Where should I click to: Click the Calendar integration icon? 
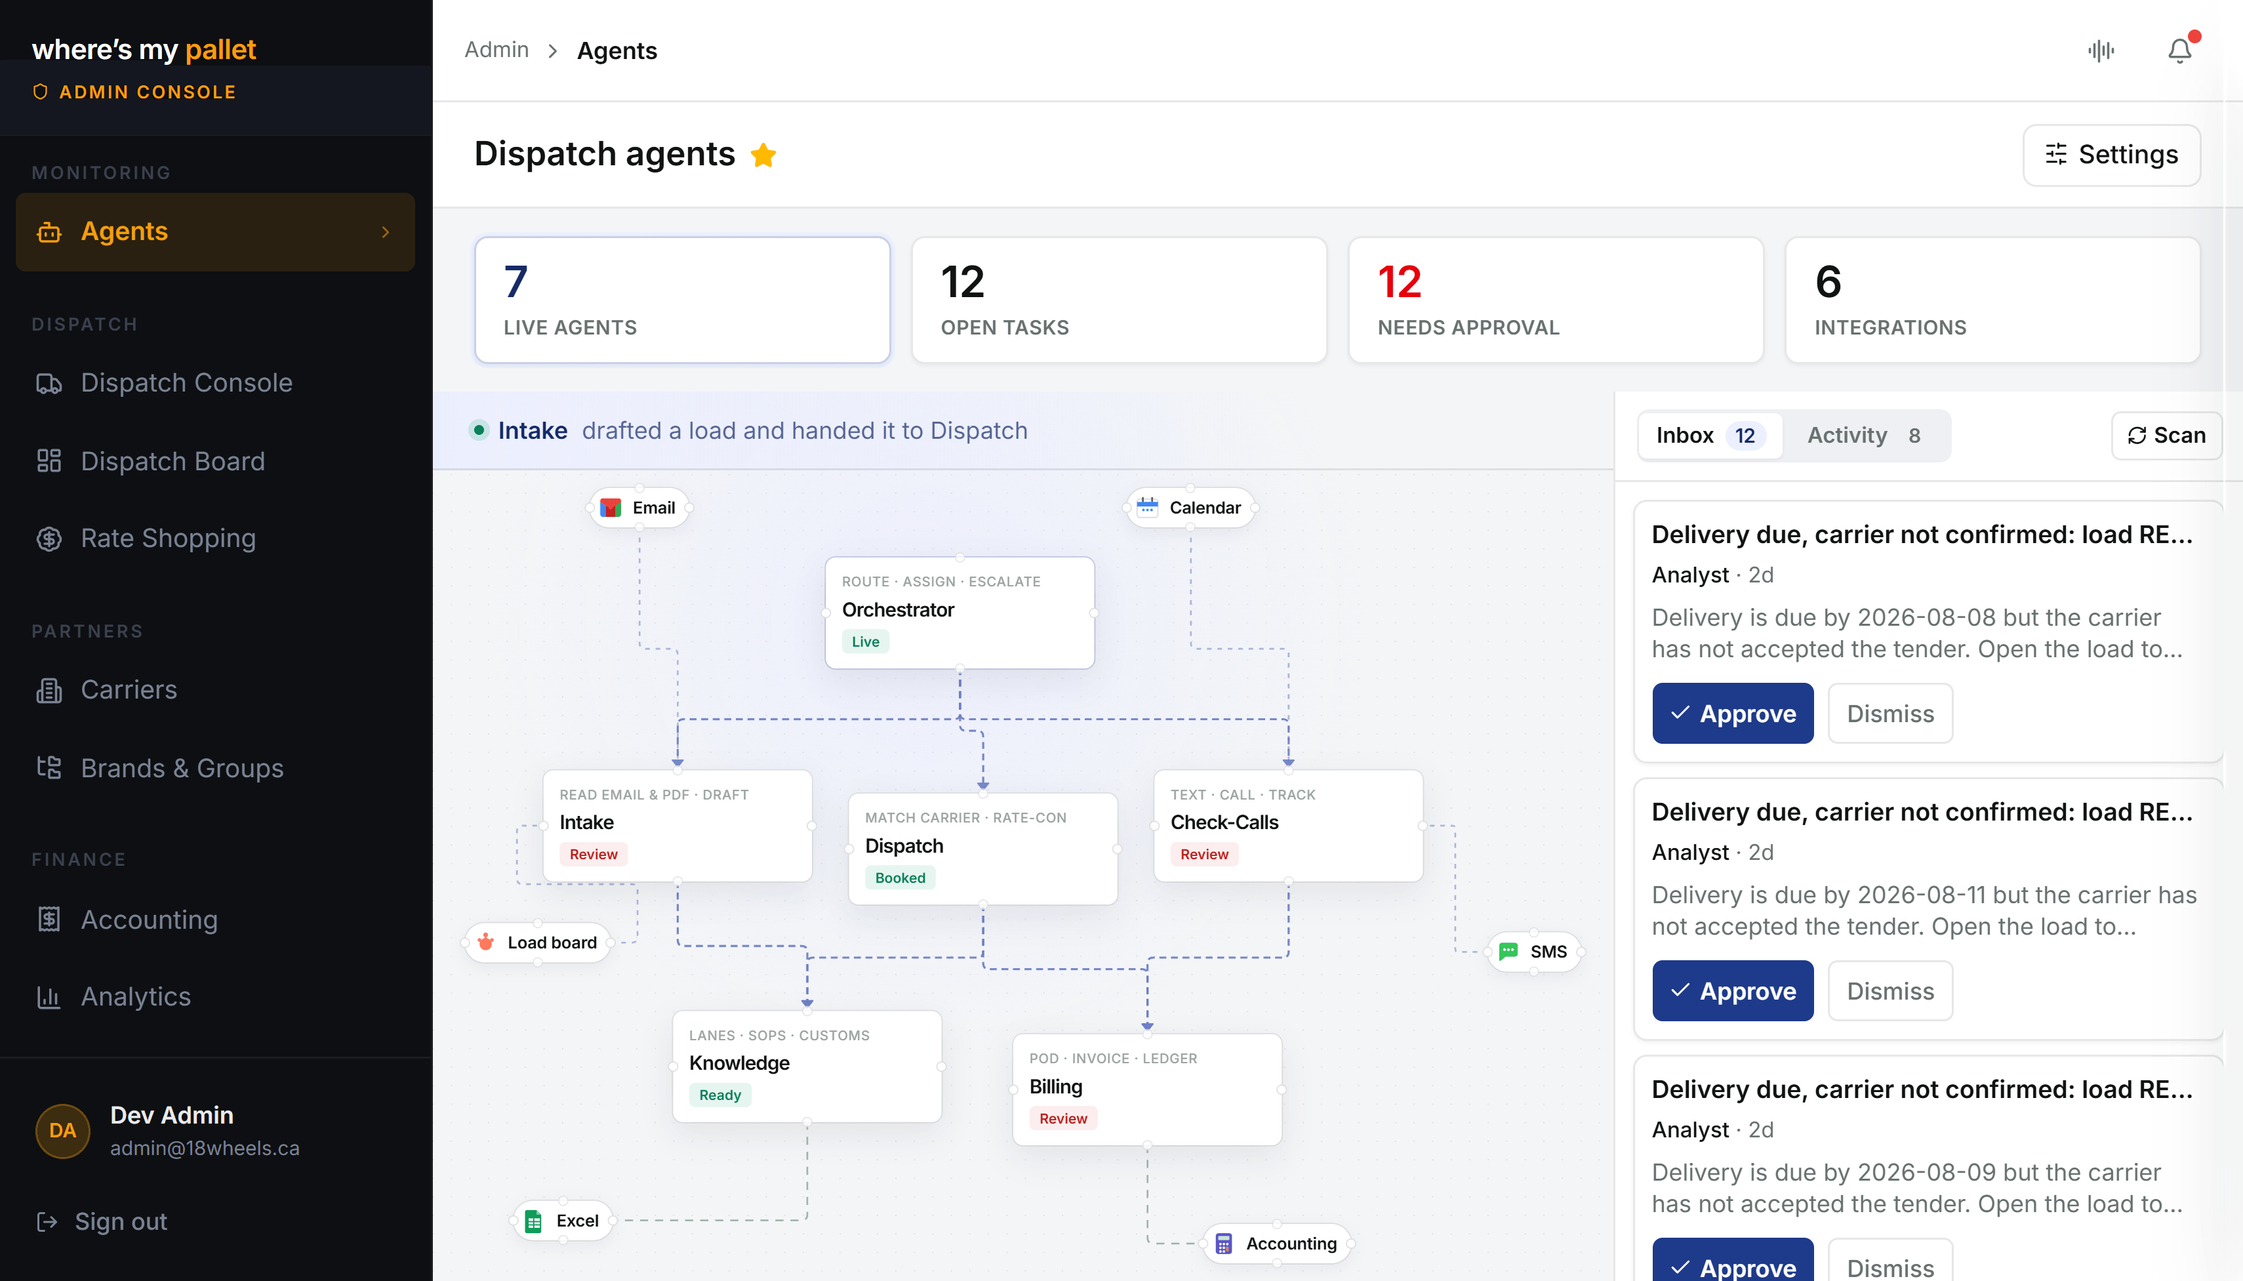(x=1147, y=507)
